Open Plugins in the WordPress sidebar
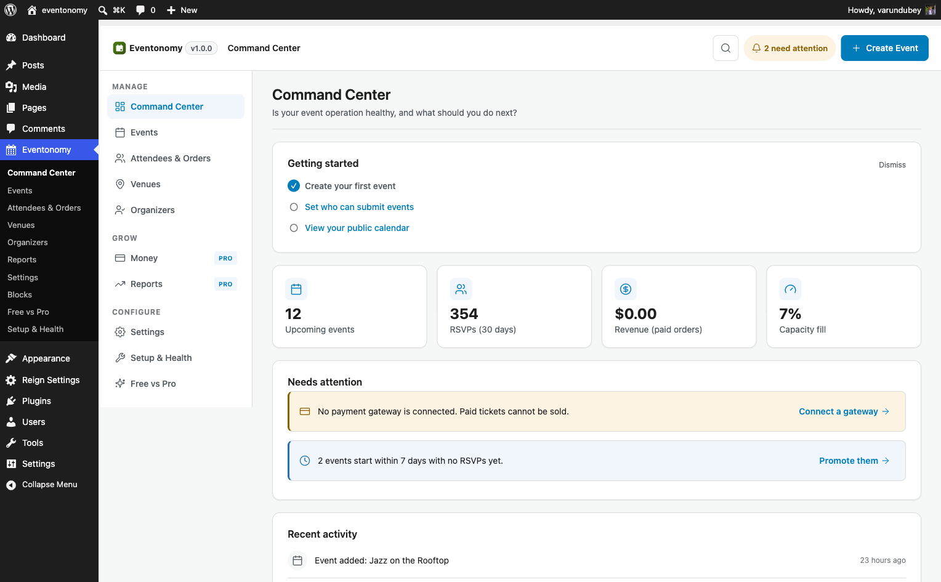Image resolution: width=941 pixels, height=582 pixels. (49, 401)
